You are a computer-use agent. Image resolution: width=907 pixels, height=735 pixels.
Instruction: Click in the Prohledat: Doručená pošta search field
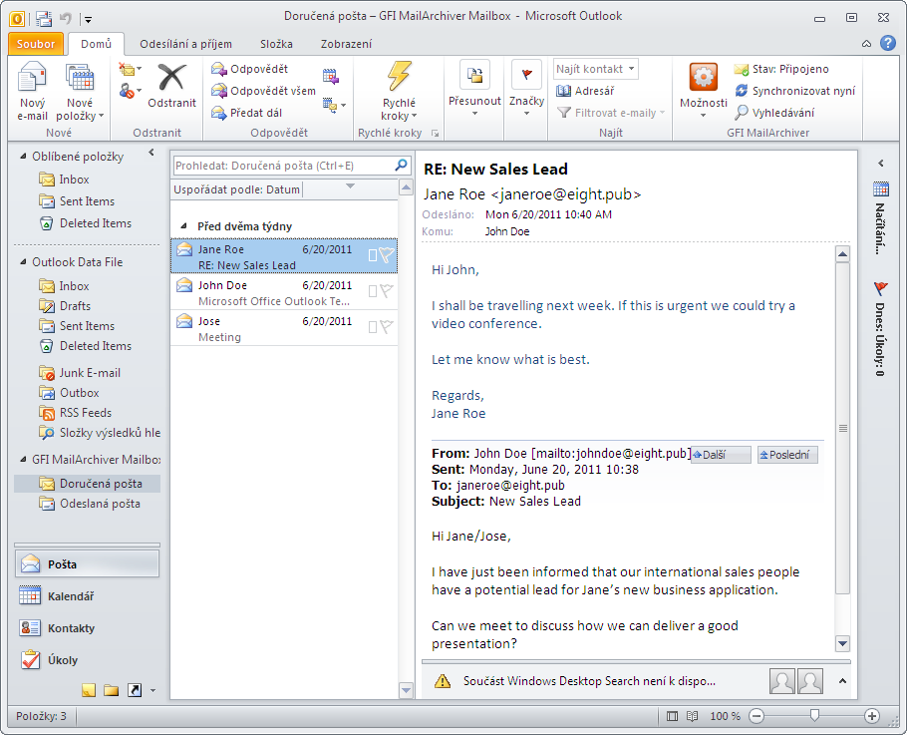pyautogui.click(x=283, y=166)
